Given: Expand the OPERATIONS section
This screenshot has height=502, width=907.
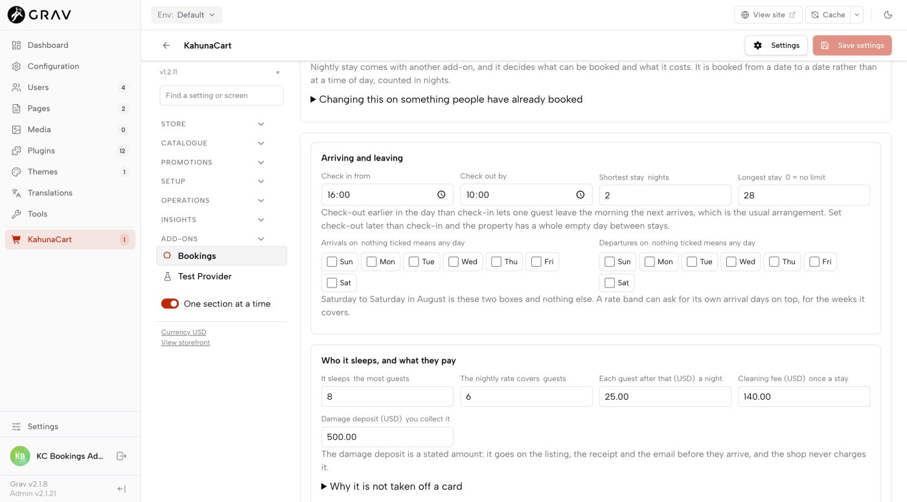Looking at the screenshot, I should pos(213,200).
